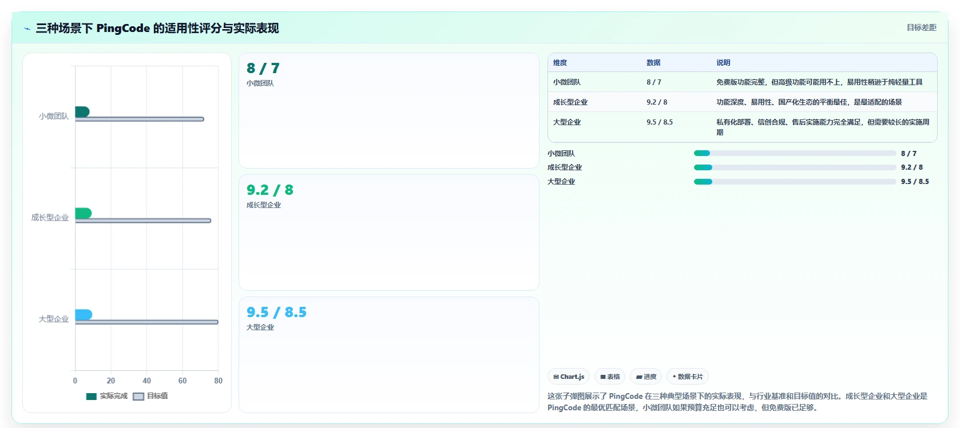
Task: Click the 免费版功能完整 description cell
Action: 819,82
